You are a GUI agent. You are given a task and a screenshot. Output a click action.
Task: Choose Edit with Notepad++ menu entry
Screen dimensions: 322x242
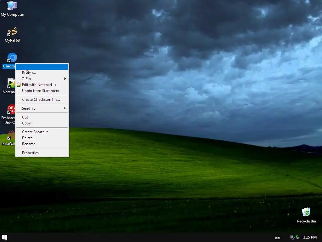tap(42, 85)
